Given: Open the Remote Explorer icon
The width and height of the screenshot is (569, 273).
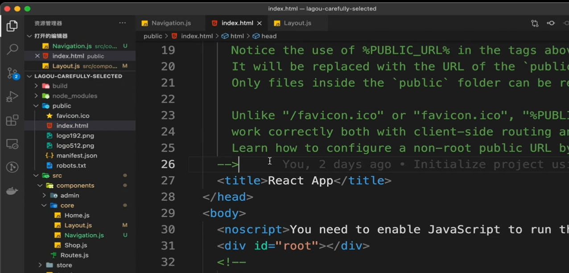Looking at the screenshot, I should point(12,144).
